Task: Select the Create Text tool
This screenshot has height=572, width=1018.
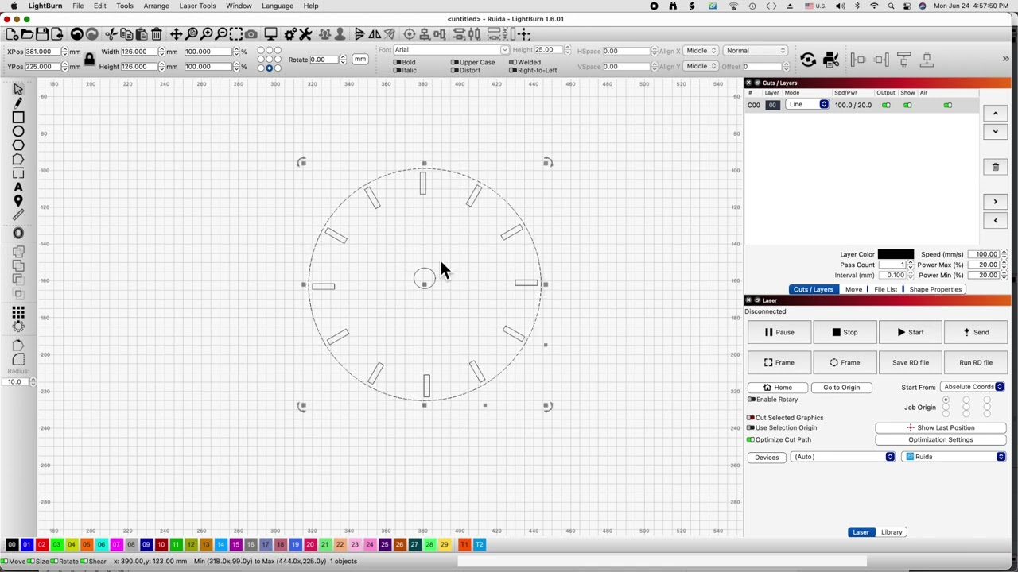Action: tap(18, 187)
